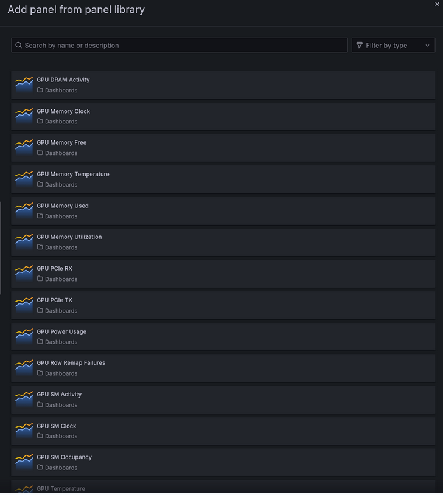Click the GPU Memory Temperature graph icon

click(x=24, y=179)
